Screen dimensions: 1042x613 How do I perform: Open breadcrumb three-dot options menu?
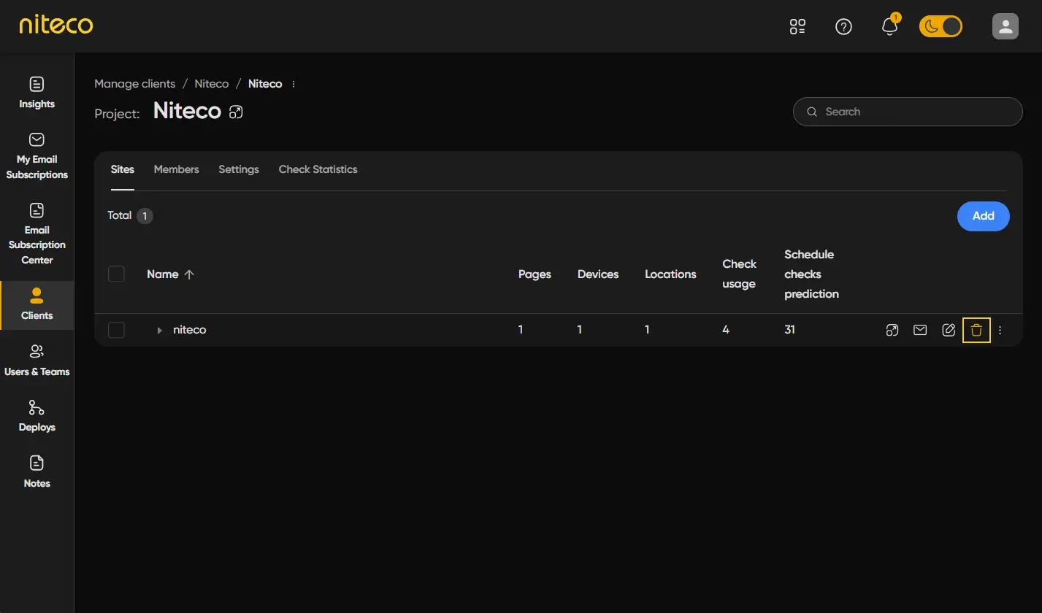294,84
